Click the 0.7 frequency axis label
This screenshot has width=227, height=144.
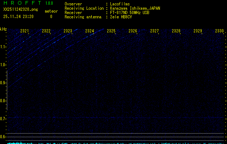(3, 119)
